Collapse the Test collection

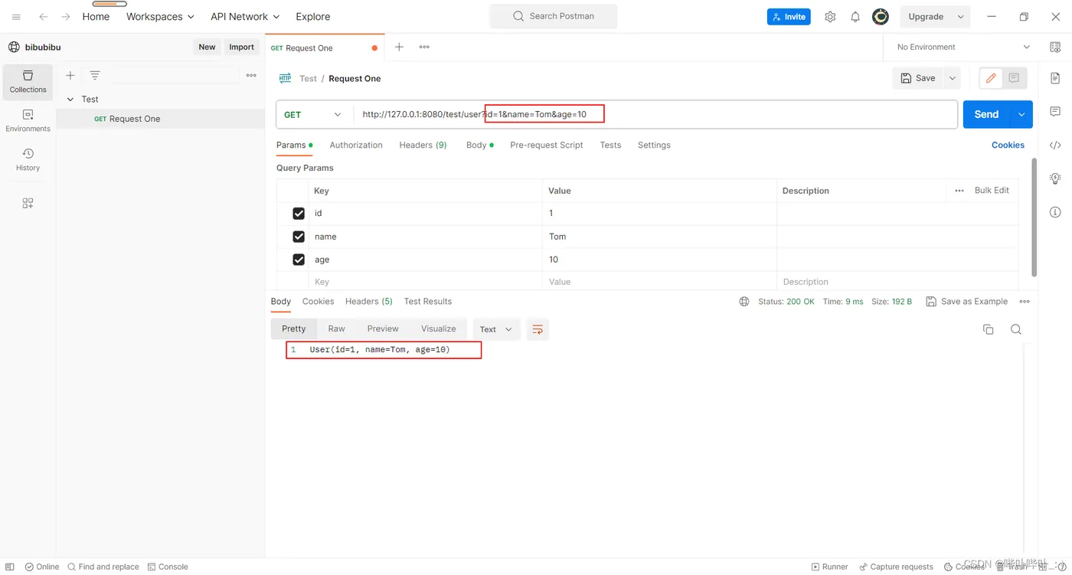(70, 100)
